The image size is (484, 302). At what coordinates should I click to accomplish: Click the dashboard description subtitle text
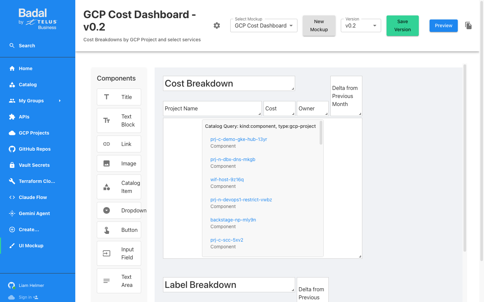[142, 40]
